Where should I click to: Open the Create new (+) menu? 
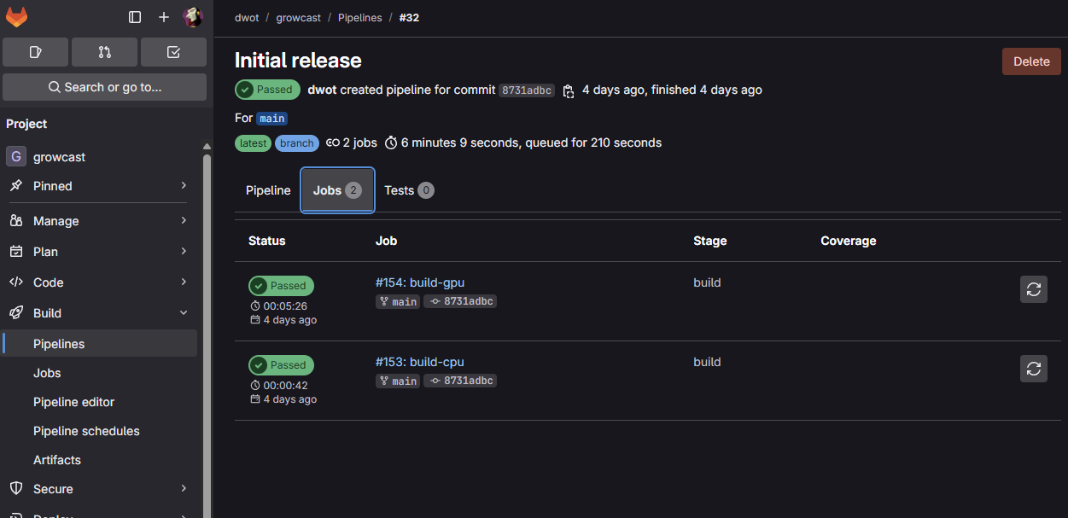click(x=163, y=15)
